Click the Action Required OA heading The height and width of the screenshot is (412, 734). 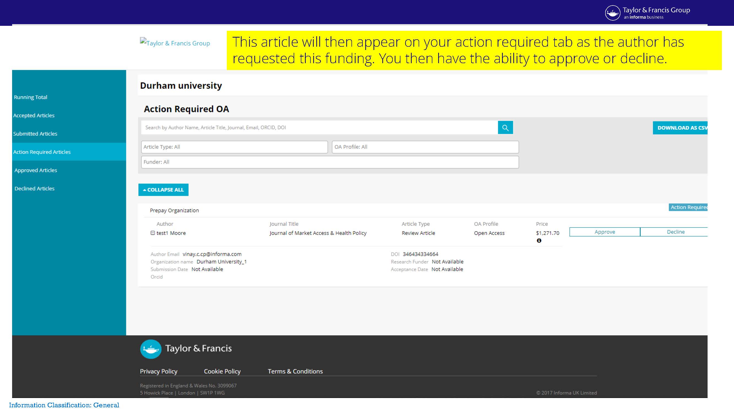coord(186,109)
